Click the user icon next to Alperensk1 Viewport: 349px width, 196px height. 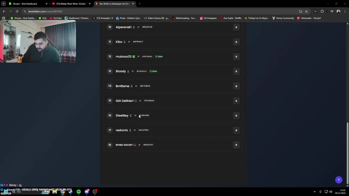[x=134, y=27]
